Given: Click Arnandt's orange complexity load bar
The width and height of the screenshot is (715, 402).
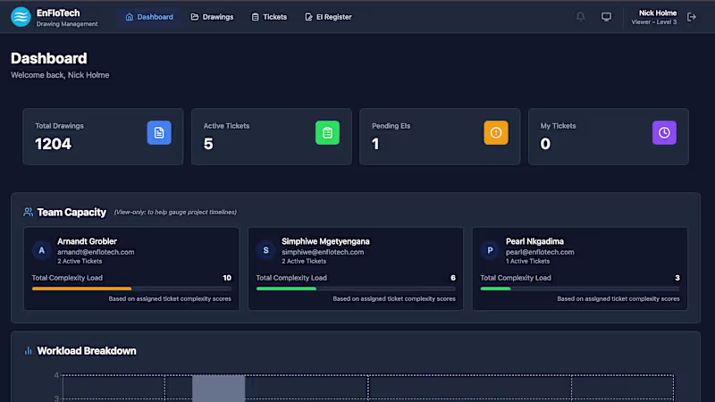Looking at the screenshot, I should 81,289.
